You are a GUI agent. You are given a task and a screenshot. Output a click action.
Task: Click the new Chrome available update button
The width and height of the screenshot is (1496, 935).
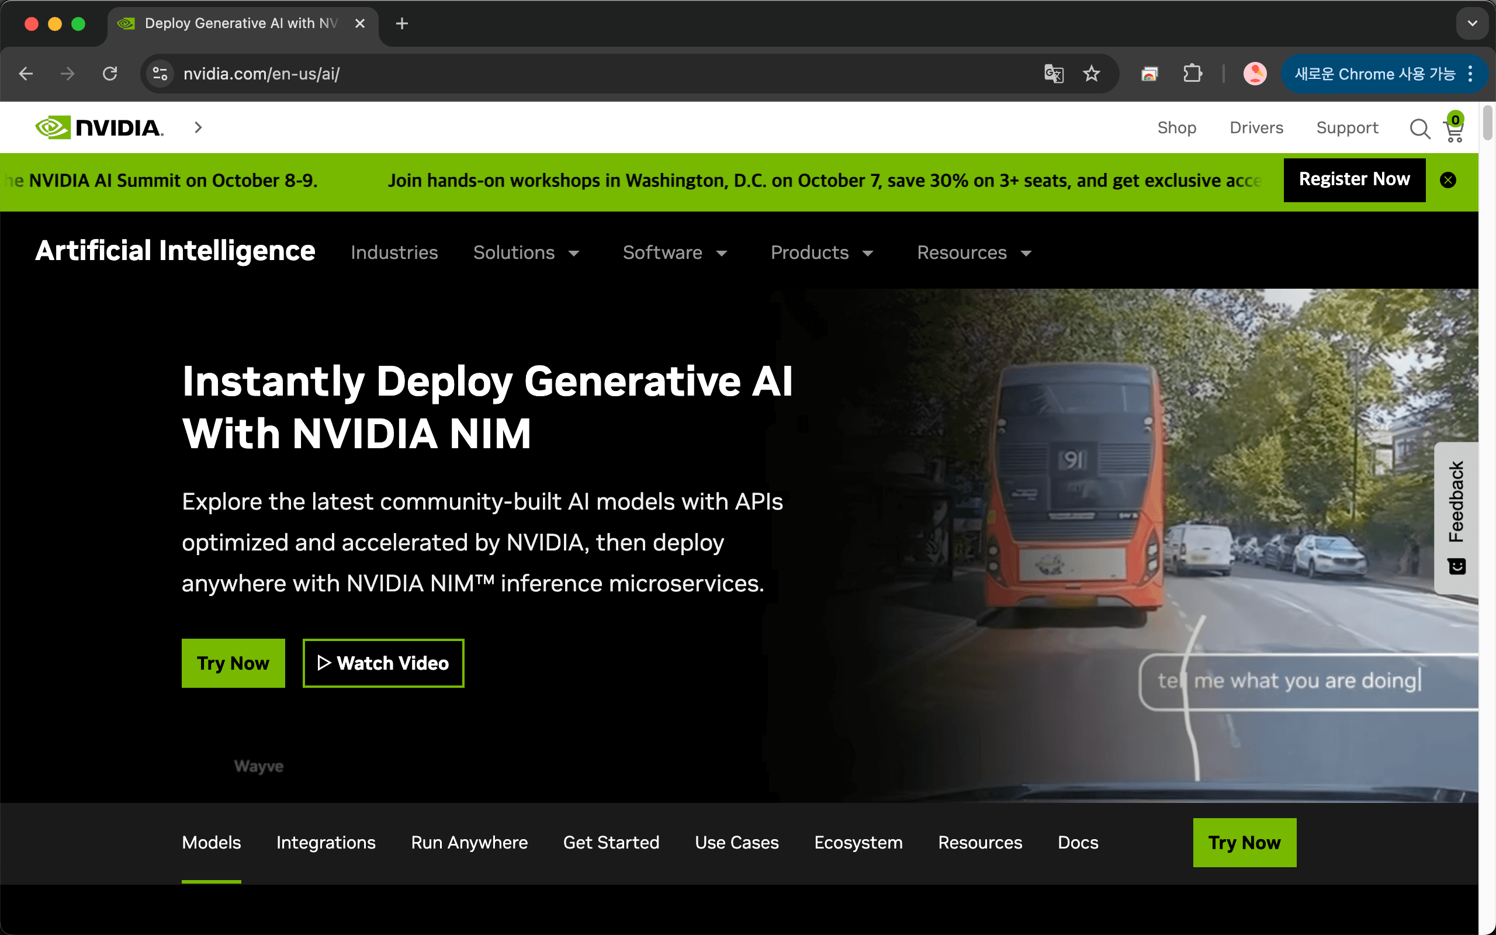pyautogui.click(x=1374, y=74)
